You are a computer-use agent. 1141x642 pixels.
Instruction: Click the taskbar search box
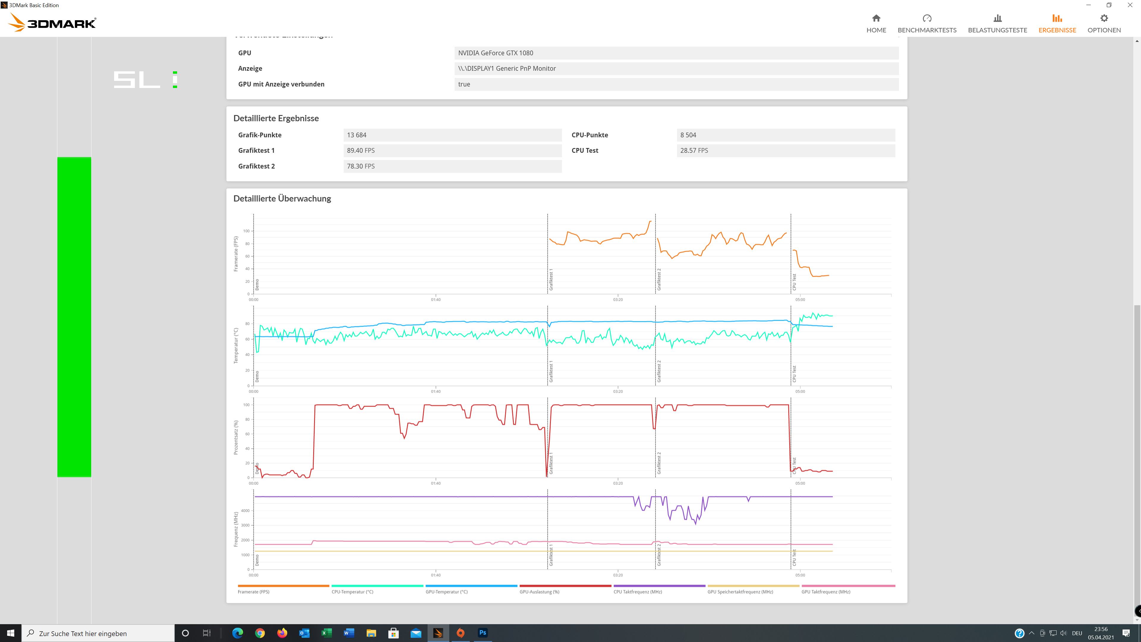[x=98, y=633]
